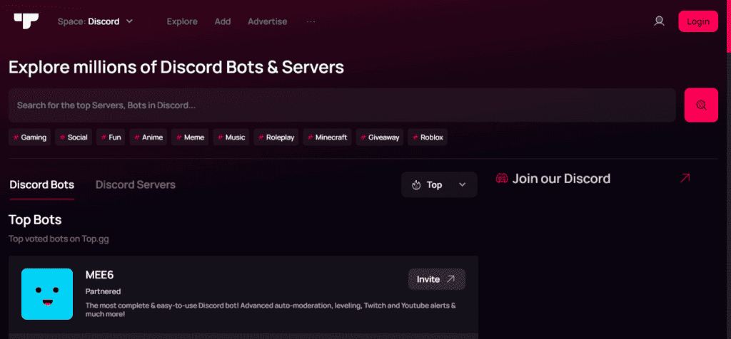Open the Advertise menu item

tap(267, 21)
